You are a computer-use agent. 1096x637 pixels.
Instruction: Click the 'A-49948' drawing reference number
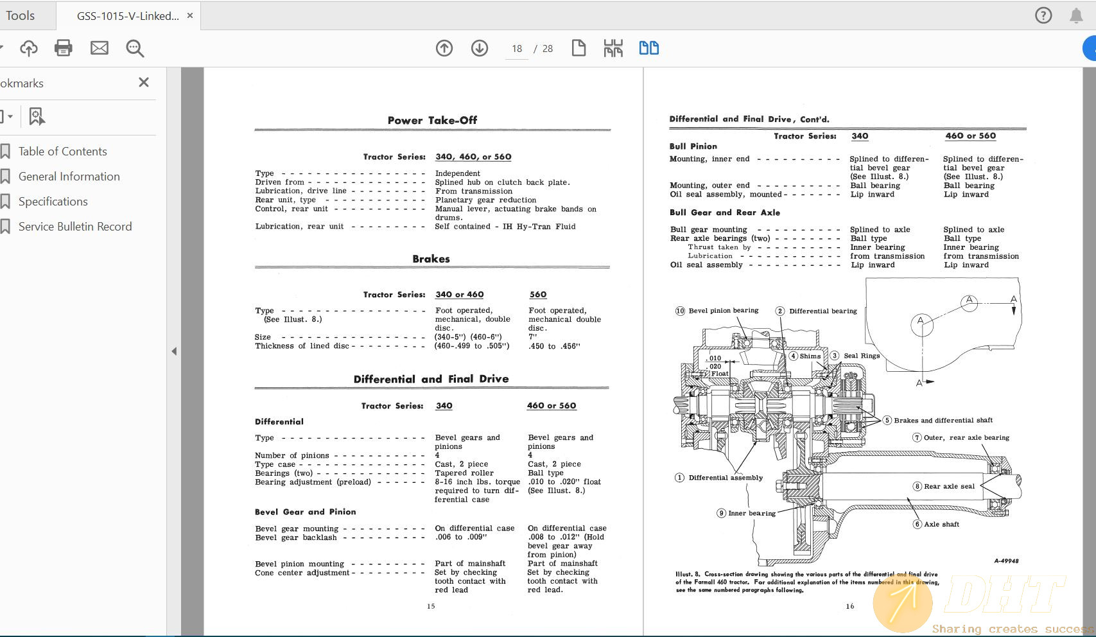(x=1006, y=561)
